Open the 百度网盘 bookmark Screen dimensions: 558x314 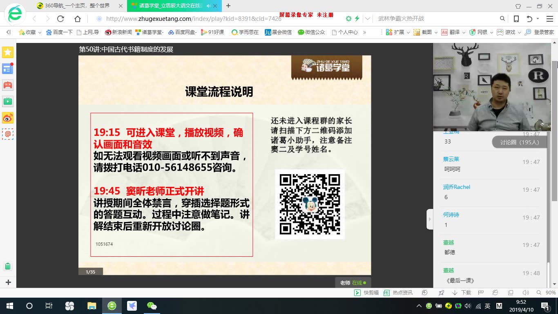pyautogui.click(x=183, y=32)
